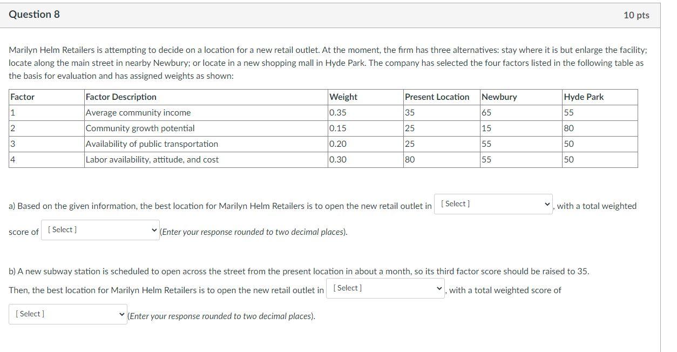The height and width of the screenshot is (352, 677).
Task: Open the location dropdown in part b
Action: click(x=384, y=288)
